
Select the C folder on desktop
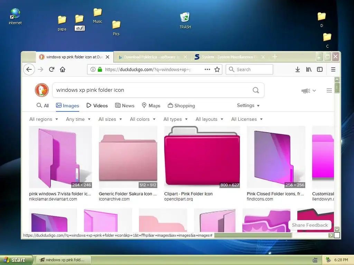pos(327,40)
